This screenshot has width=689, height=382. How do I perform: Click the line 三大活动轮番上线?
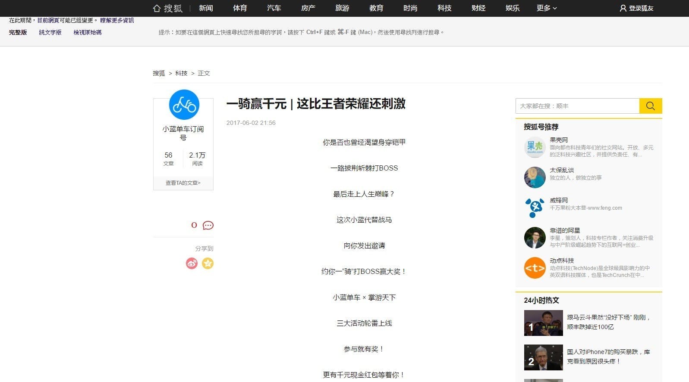364,323
